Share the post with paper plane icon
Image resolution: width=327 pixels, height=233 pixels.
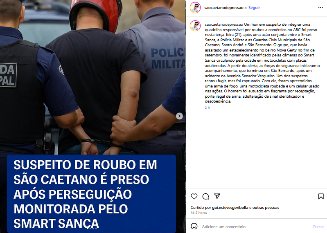[217, 196]
